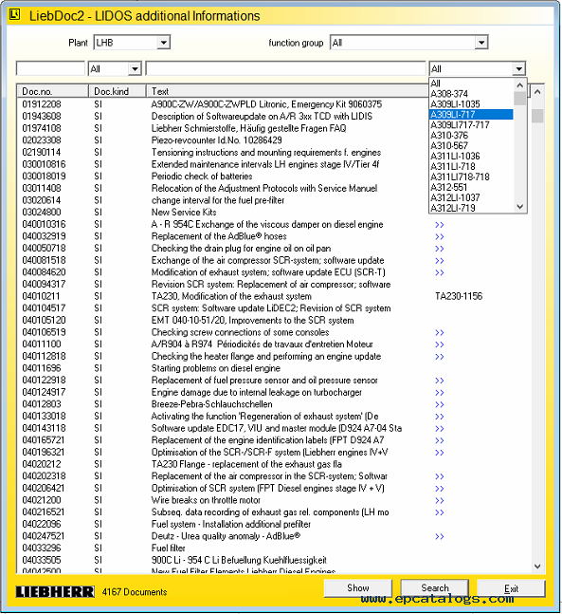562x614 pixels.
Task: Open the Doc.kind filter dropdown arrow
Action: pyautogui.click(x=135, y=69)
